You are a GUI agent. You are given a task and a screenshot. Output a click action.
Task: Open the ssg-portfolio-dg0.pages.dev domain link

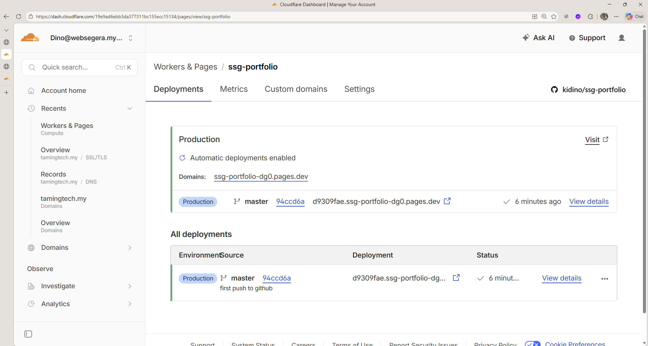point(261,177)
